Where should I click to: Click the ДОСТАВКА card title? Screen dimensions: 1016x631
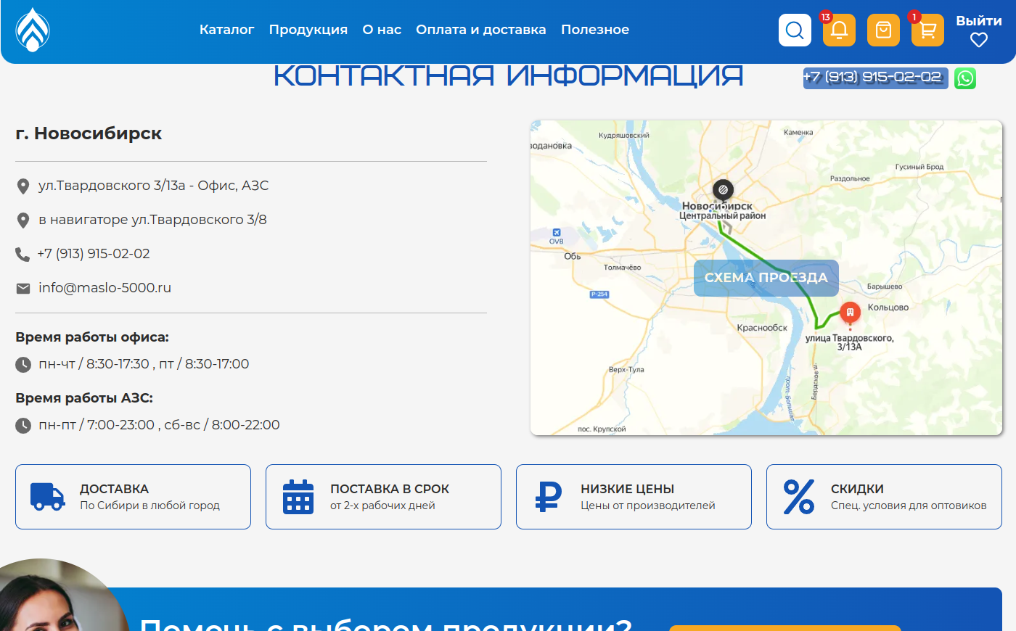[x=114, y=489]
